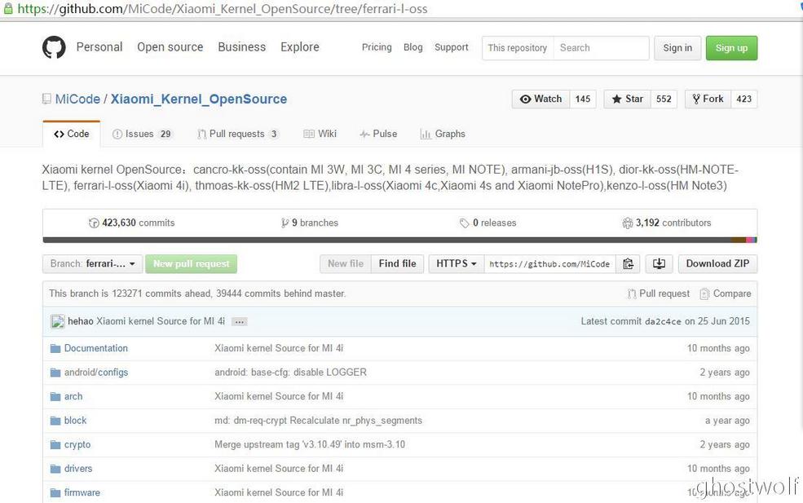Viewport: 803px width, 503px height.
Task: Click the repository book icon beside MiCode
Action: click(x=46, y=99)
